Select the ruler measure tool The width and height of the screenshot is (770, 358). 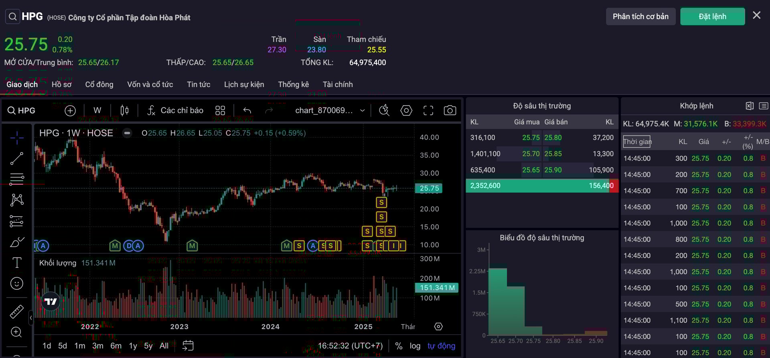tap(17, 311)
